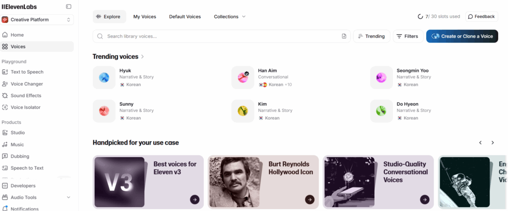Open the Burt Reynolds photo thumbnail
Viewport: 508px width, 211px height.
tap(235, 182)
